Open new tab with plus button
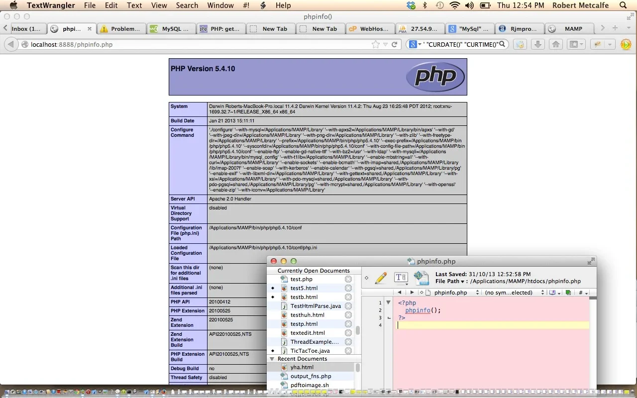Image resolution: width=637 pixels, height=398 pixels. tap(615, 28)
